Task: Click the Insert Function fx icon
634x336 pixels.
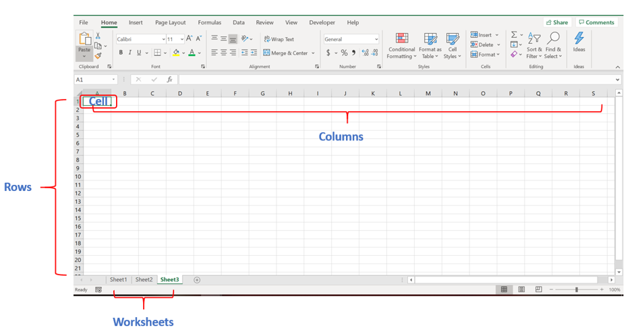Action: tap(169, 80)
